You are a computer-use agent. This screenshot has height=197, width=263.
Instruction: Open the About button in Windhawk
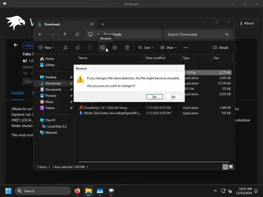point(247,23)
